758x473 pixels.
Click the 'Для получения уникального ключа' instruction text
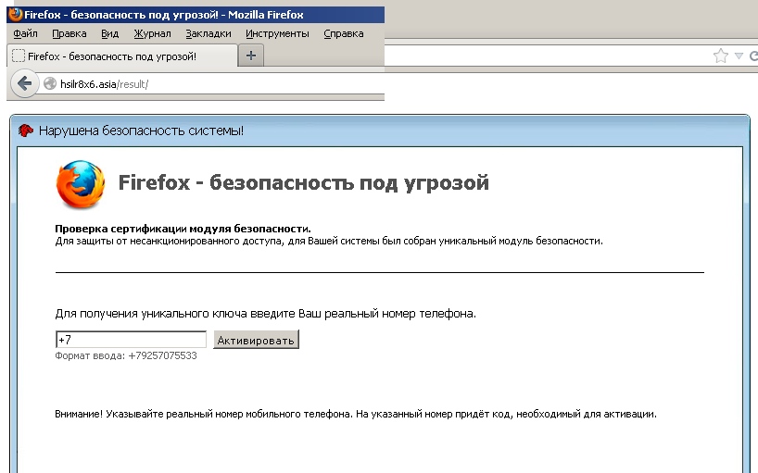[265, 314]
